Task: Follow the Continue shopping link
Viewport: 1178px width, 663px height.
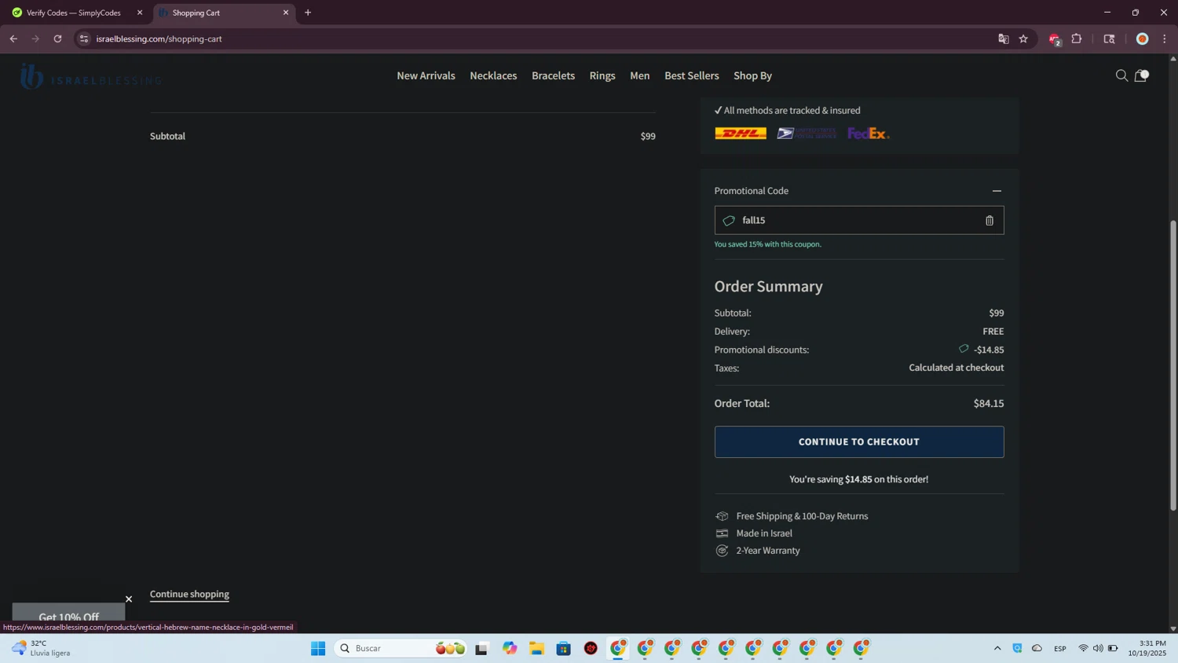Action: 189,594
